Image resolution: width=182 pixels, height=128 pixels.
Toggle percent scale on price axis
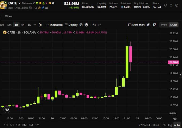(164, 125)
